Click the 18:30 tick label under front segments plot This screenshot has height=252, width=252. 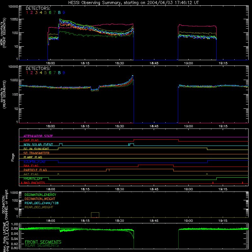click(x=119, y=63)
